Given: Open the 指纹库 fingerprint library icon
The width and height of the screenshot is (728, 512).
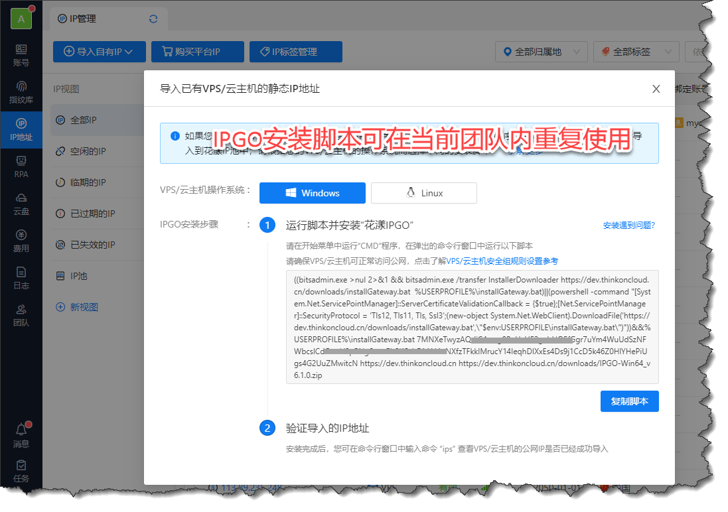Looking at the screenshot, I should coord(21,92).
